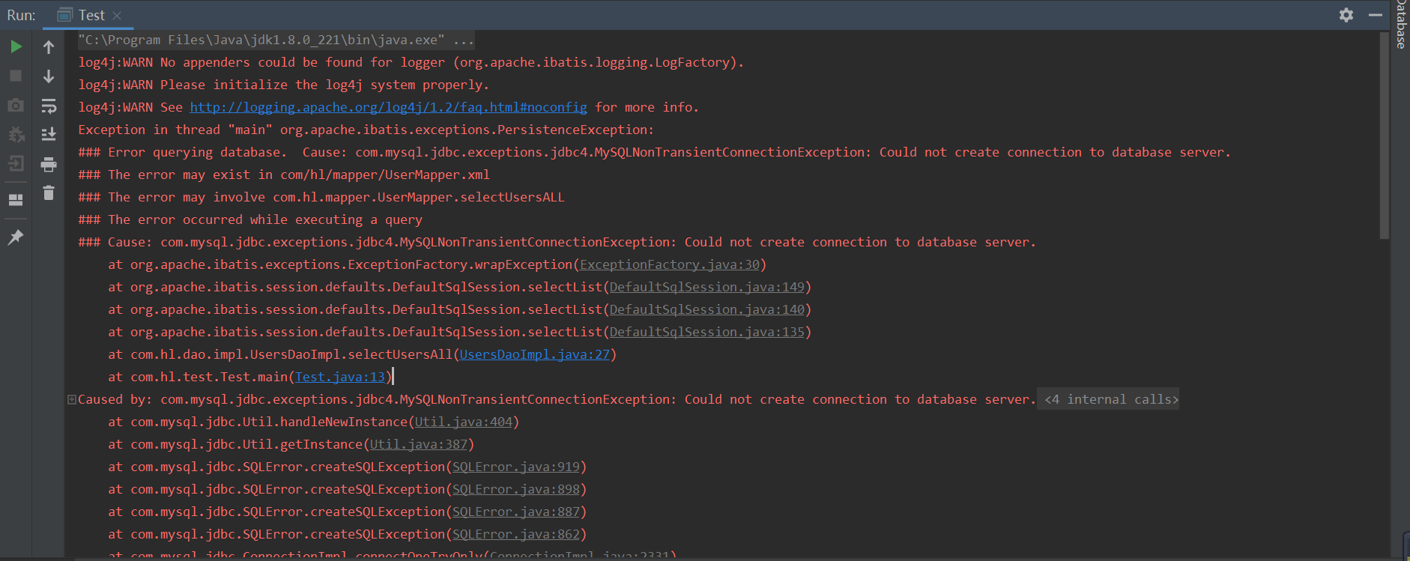Click 'log4j:WARN Please initialize the log4j system properly.'
Viewport: 1410px width, 561px height.
click(x=284, y=85)
